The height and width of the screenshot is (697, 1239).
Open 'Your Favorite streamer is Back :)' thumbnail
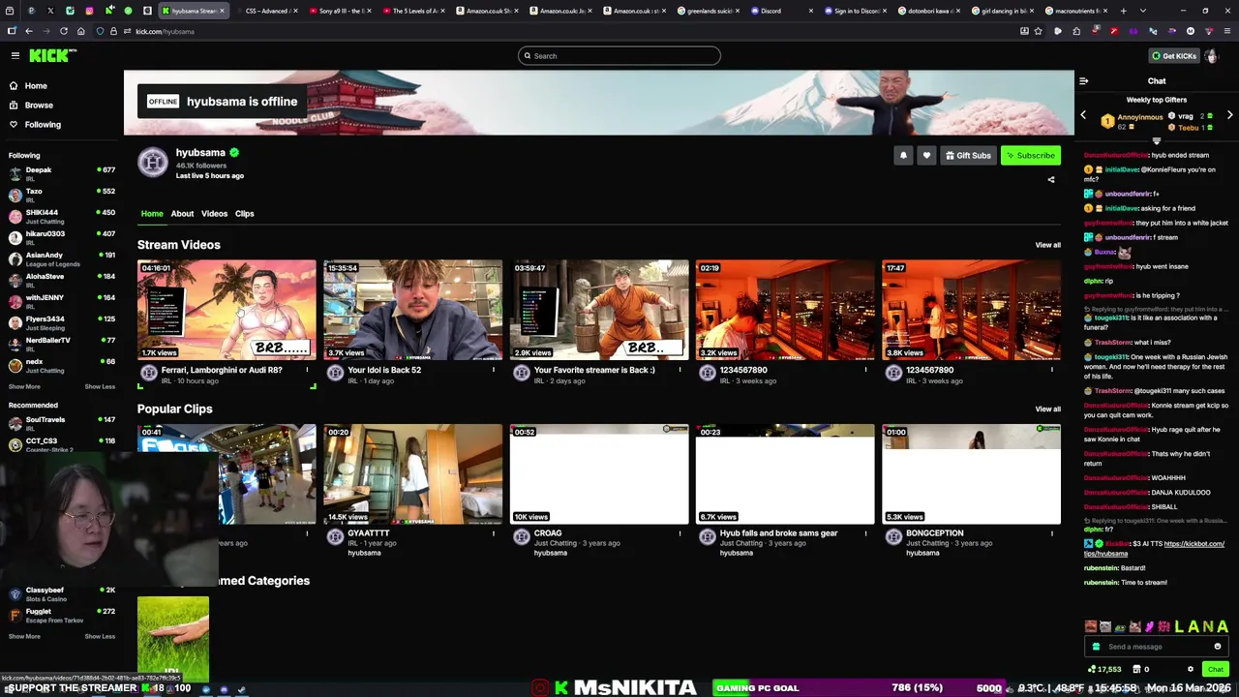tap(599, 310)
